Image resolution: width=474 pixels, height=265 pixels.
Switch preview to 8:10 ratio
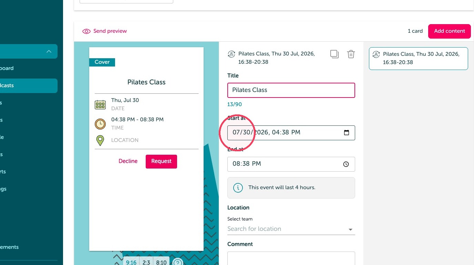[x=161, y=262]
